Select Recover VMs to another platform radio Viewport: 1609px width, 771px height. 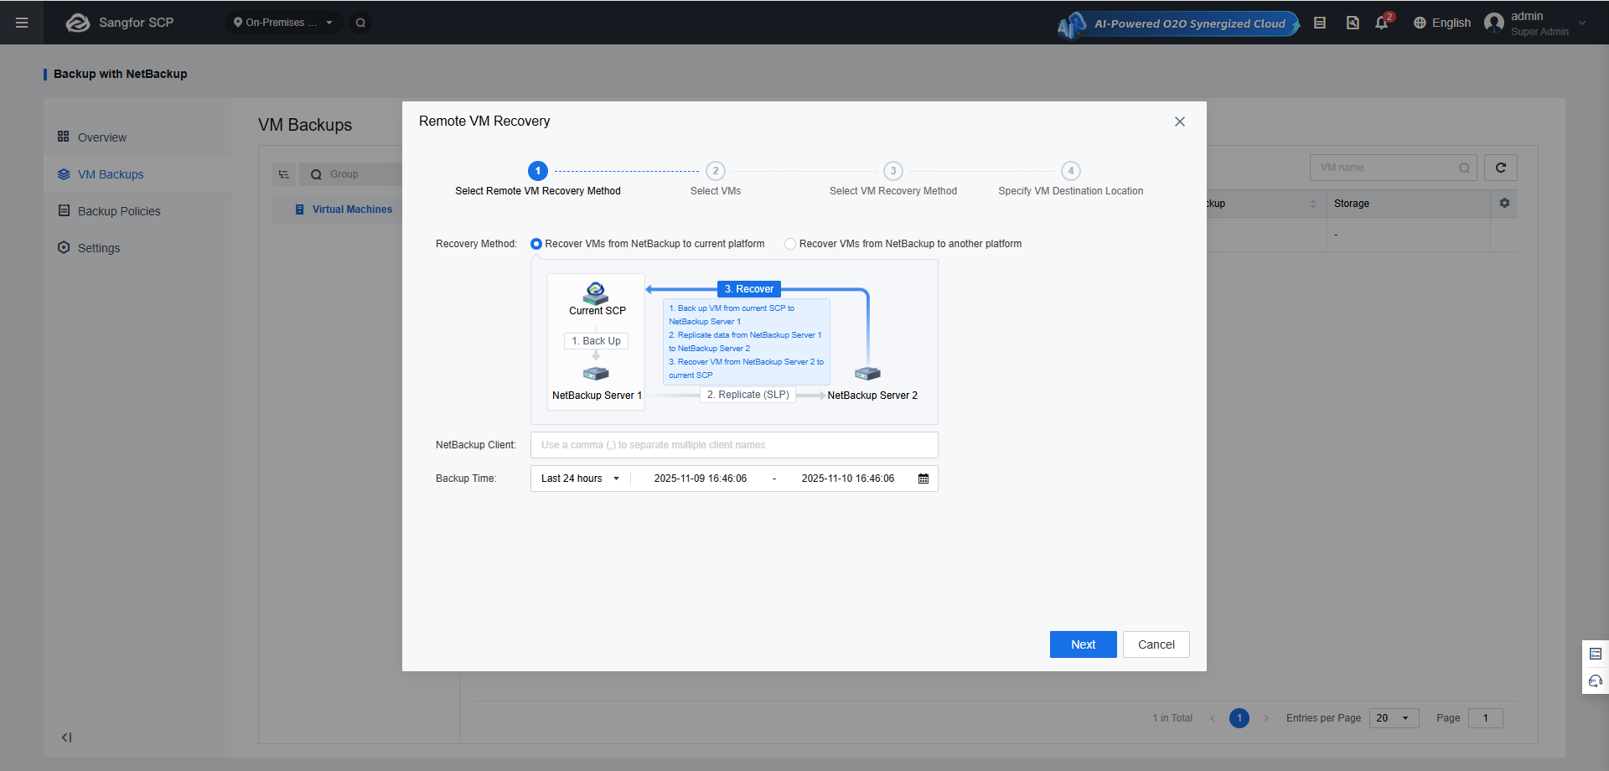790,244
